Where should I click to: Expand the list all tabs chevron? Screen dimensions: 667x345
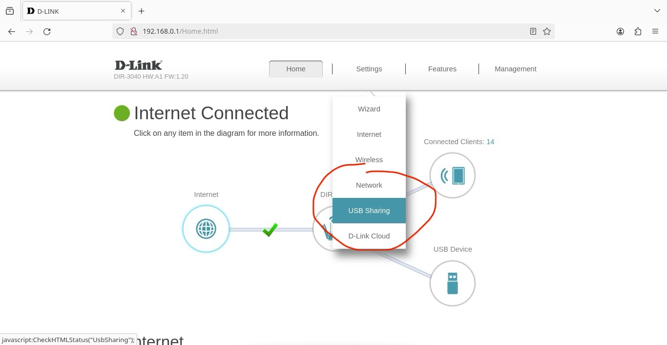click(x=657, y=11)
